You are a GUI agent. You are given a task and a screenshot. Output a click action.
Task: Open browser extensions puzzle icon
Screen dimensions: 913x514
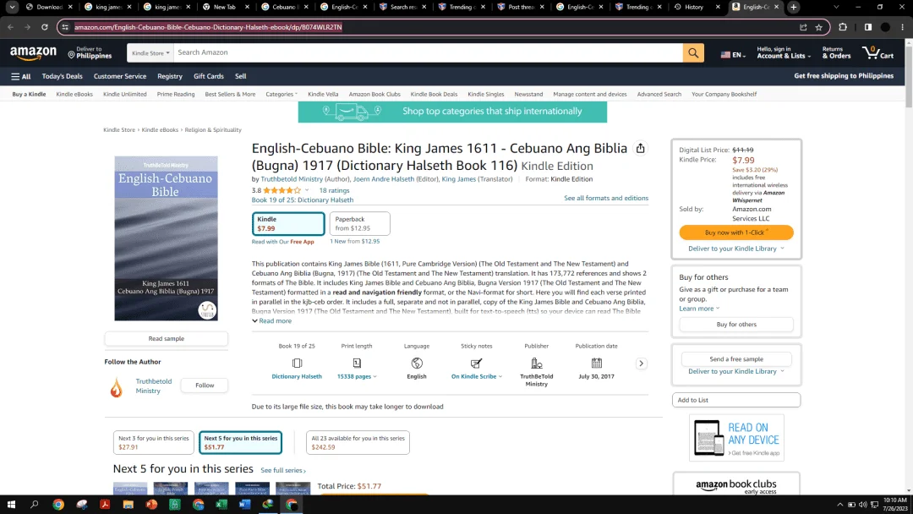(843, 27)
